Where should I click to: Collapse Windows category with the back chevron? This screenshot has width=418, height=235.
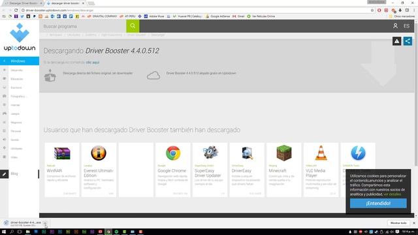(5, 61)
